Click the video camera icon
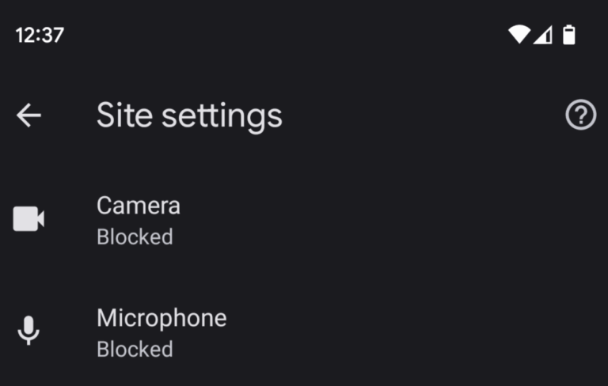The width and height of the screenshot is (608, 386). (x=28, y=219)
